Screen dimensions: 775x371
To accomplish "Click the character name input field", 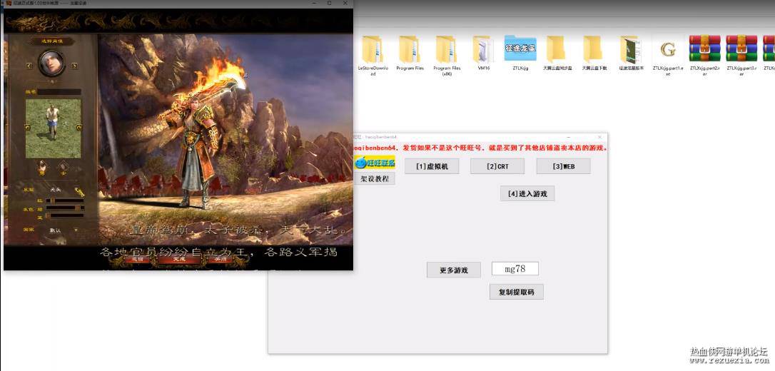I will tap(59, 92).
